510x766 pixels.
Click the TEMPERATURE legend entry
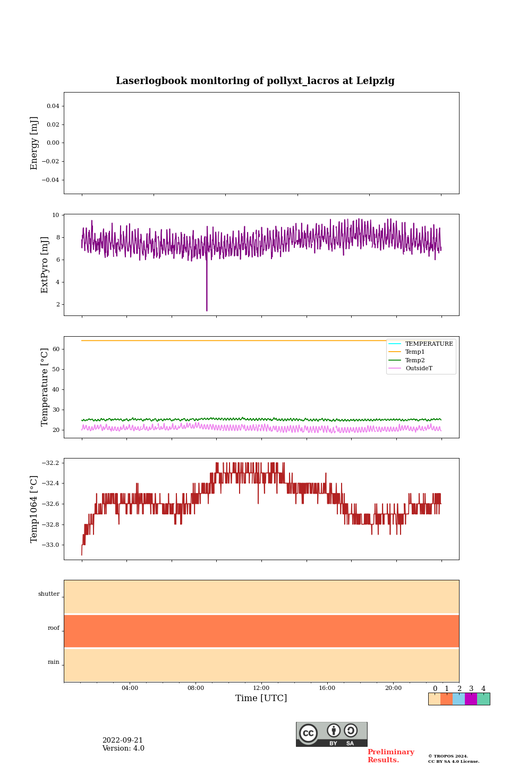click(x=421, y=344)
